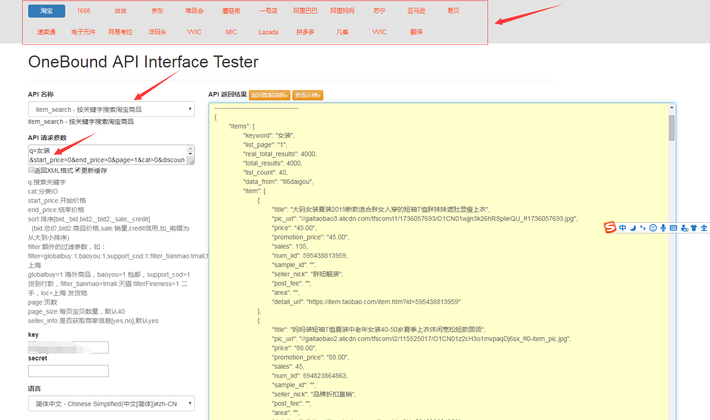Open 阿里妈妈 platform

point(343,11)
